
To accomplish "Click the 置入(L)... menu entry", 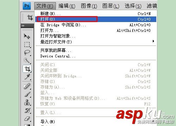I will [96, 113].
